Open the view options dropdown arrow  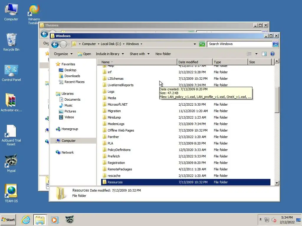point(256,54)
